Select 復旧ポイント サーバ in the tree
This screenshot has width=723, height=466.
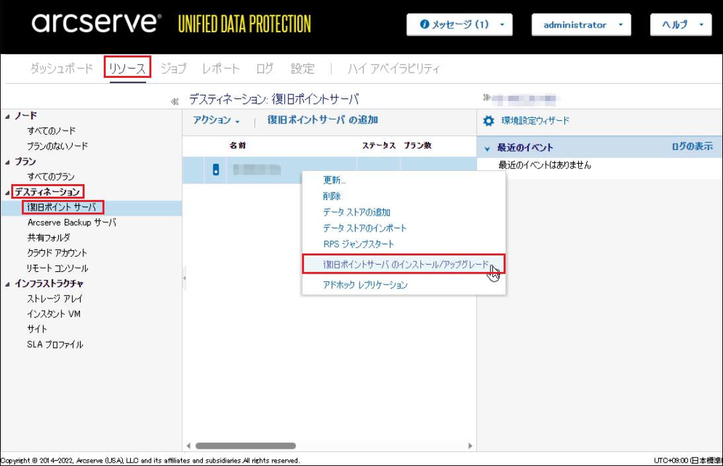(61, 207)
